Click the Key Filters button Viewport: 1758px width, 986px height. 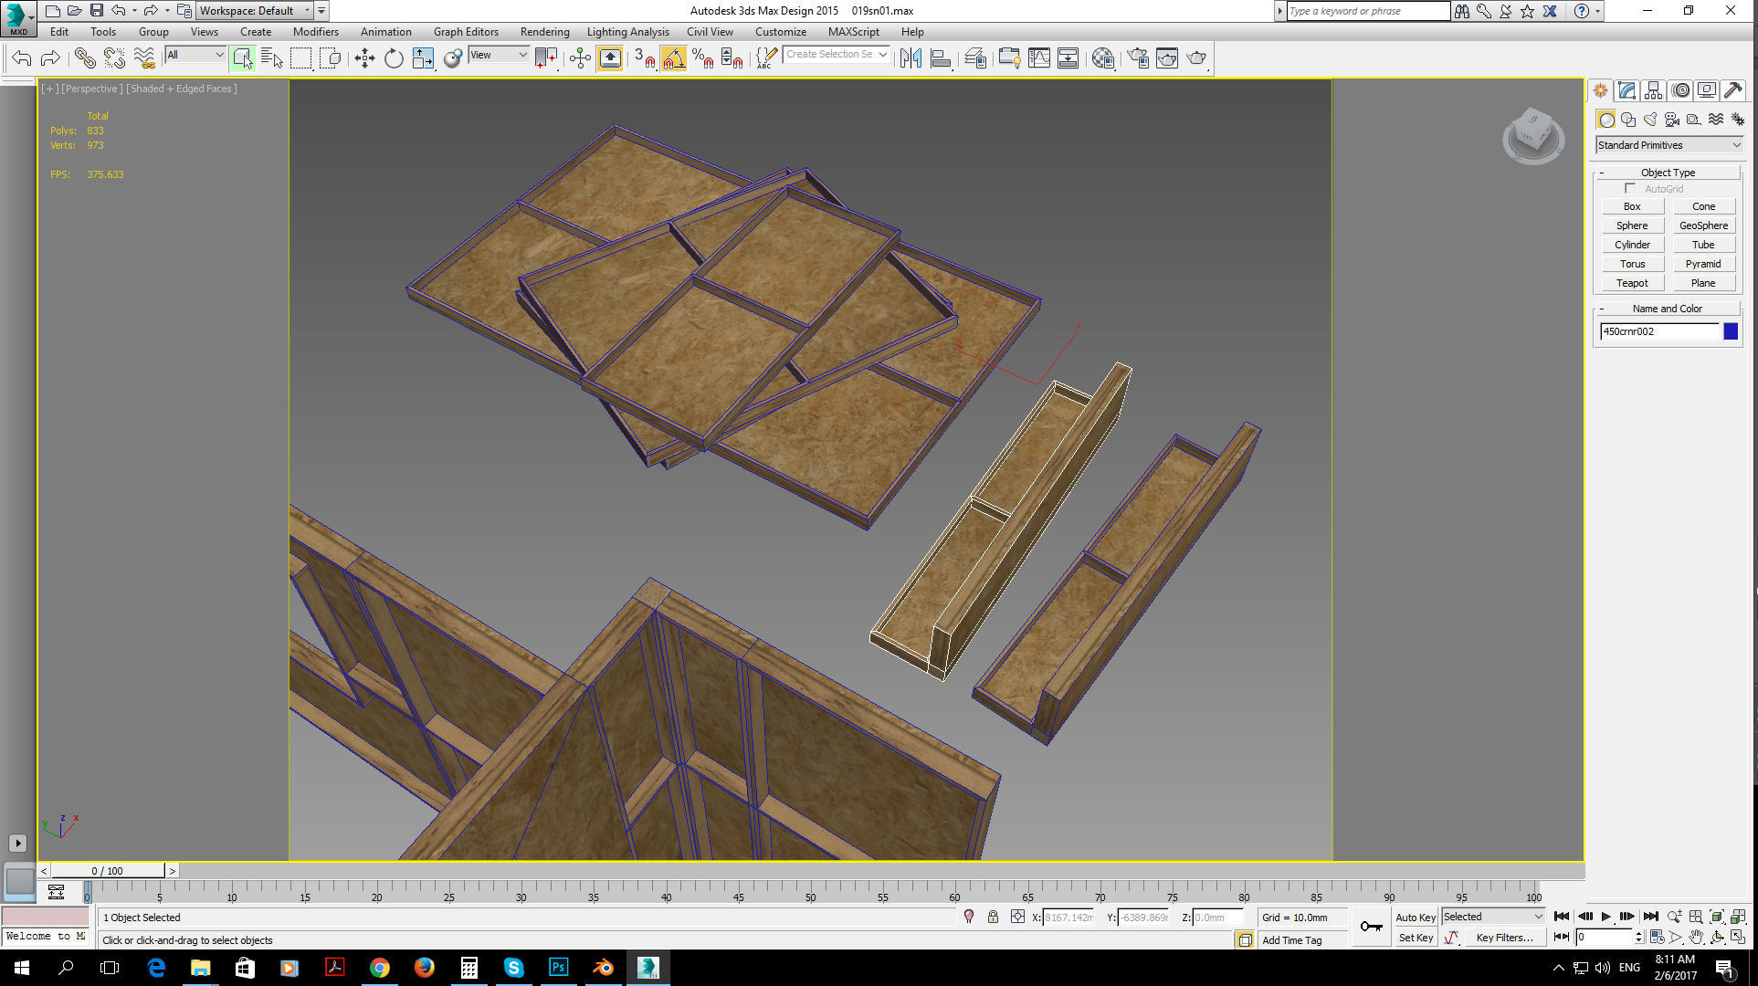pyautogui.click(x=1504, y=938)
